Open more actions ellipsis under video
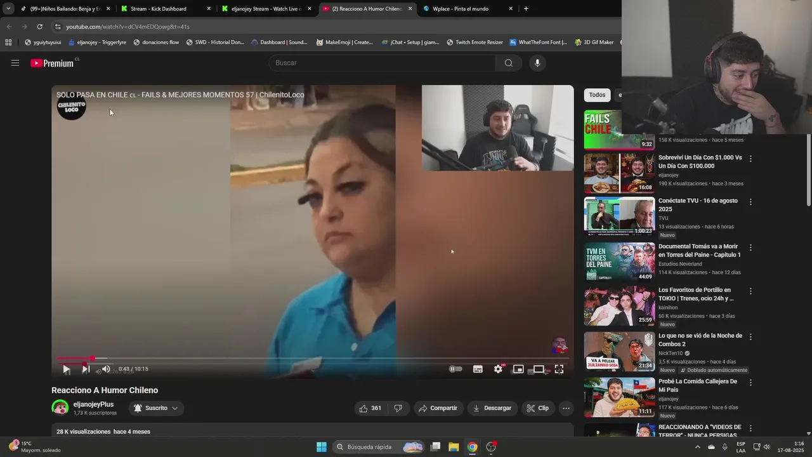 [566, 408]
